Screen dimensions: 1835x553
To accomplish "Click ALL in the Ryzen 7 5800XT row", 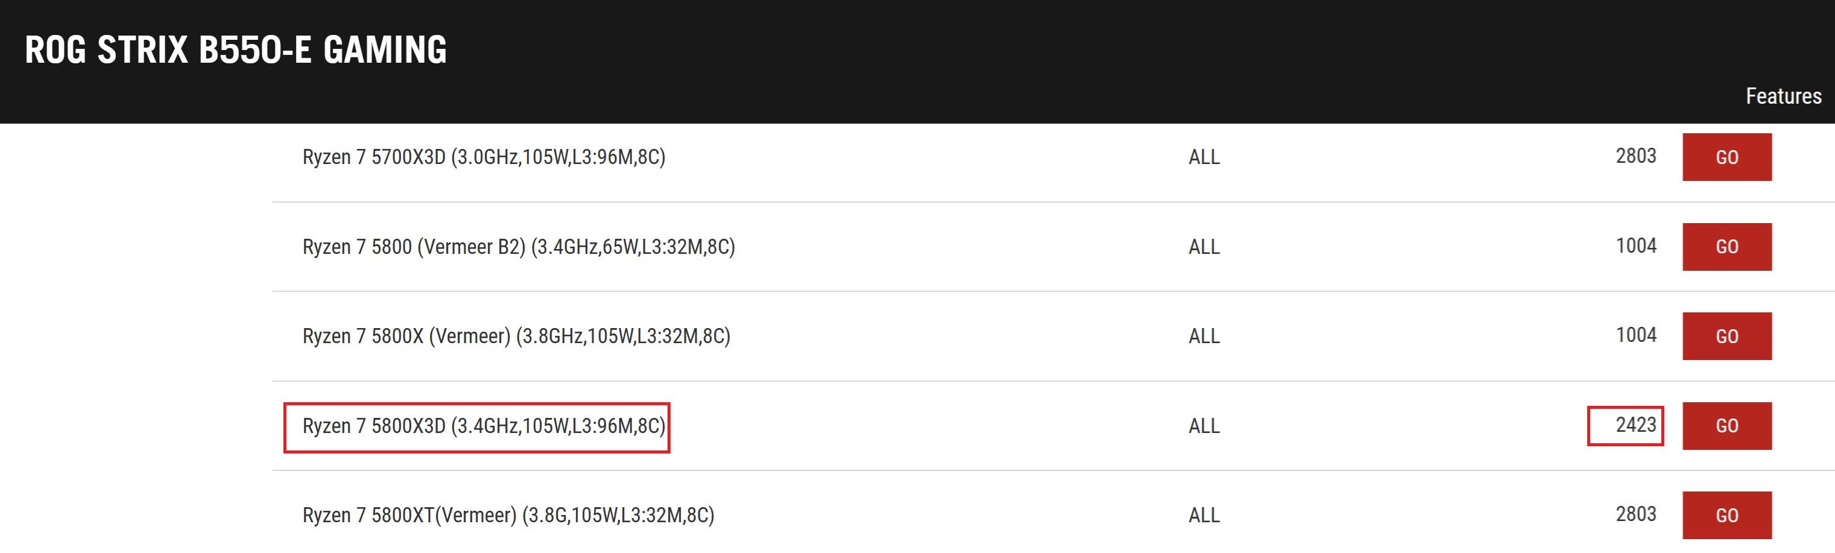I will (1204, 514).
